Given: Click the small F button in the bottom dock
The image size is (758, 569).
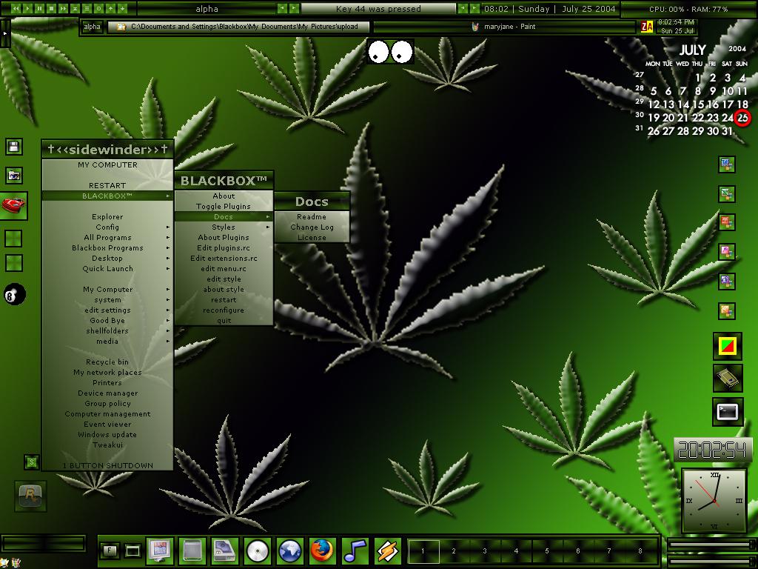Looking at the screenshot, I should click(x=110, y=550).
